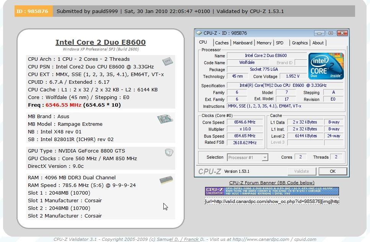Click the ID : 985876 orange badge
Screen dimensions: 370x242
34,11
